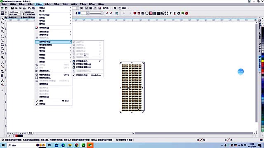The height and width of the screenshot is (148, 264).
Task: Open the Effects menu
Action: tap(47, 5)
